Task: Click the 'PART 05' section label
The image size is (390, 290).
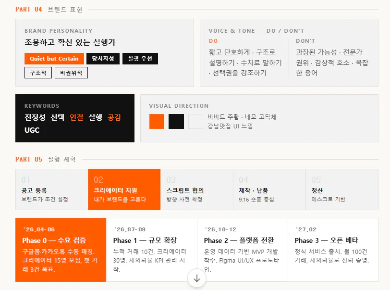Action: (x=29, y=159)
